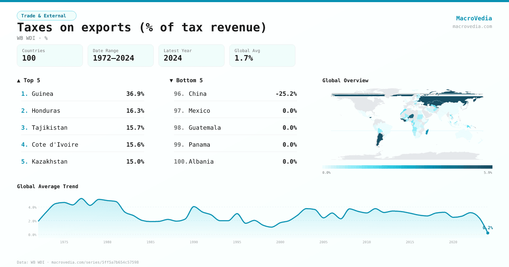The width and height of the screenshot is (509, 267).
Task: Toggle the Bottom 5 ranking view
Action: (188, 80)
